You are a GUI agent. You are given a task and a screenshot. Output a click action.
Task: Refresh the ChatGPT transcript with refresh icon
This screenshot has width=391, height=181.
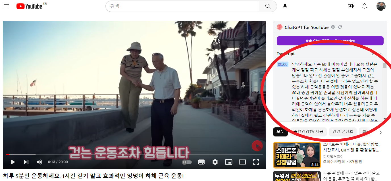340,28
